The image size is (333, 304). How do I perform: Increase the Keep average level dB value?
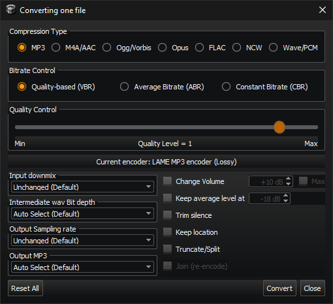[x=285, y=196]
